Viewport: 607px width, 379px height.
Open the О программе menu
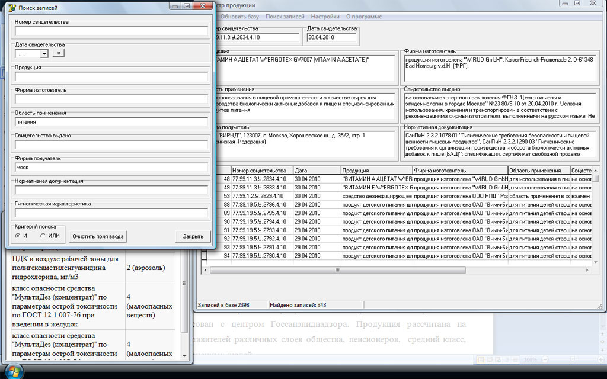pyautogui.click(x=363, y=17)
